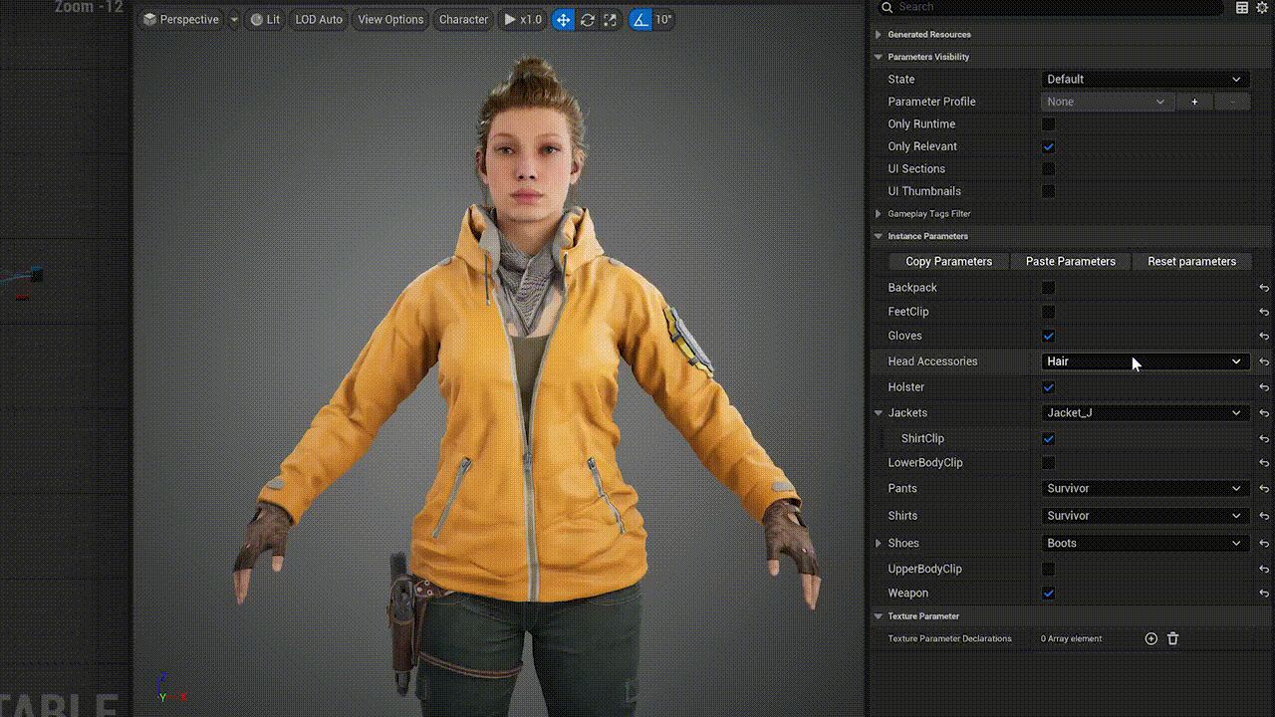Reset the LowerBodyClip parameter to default

[x=1264, y=463]
